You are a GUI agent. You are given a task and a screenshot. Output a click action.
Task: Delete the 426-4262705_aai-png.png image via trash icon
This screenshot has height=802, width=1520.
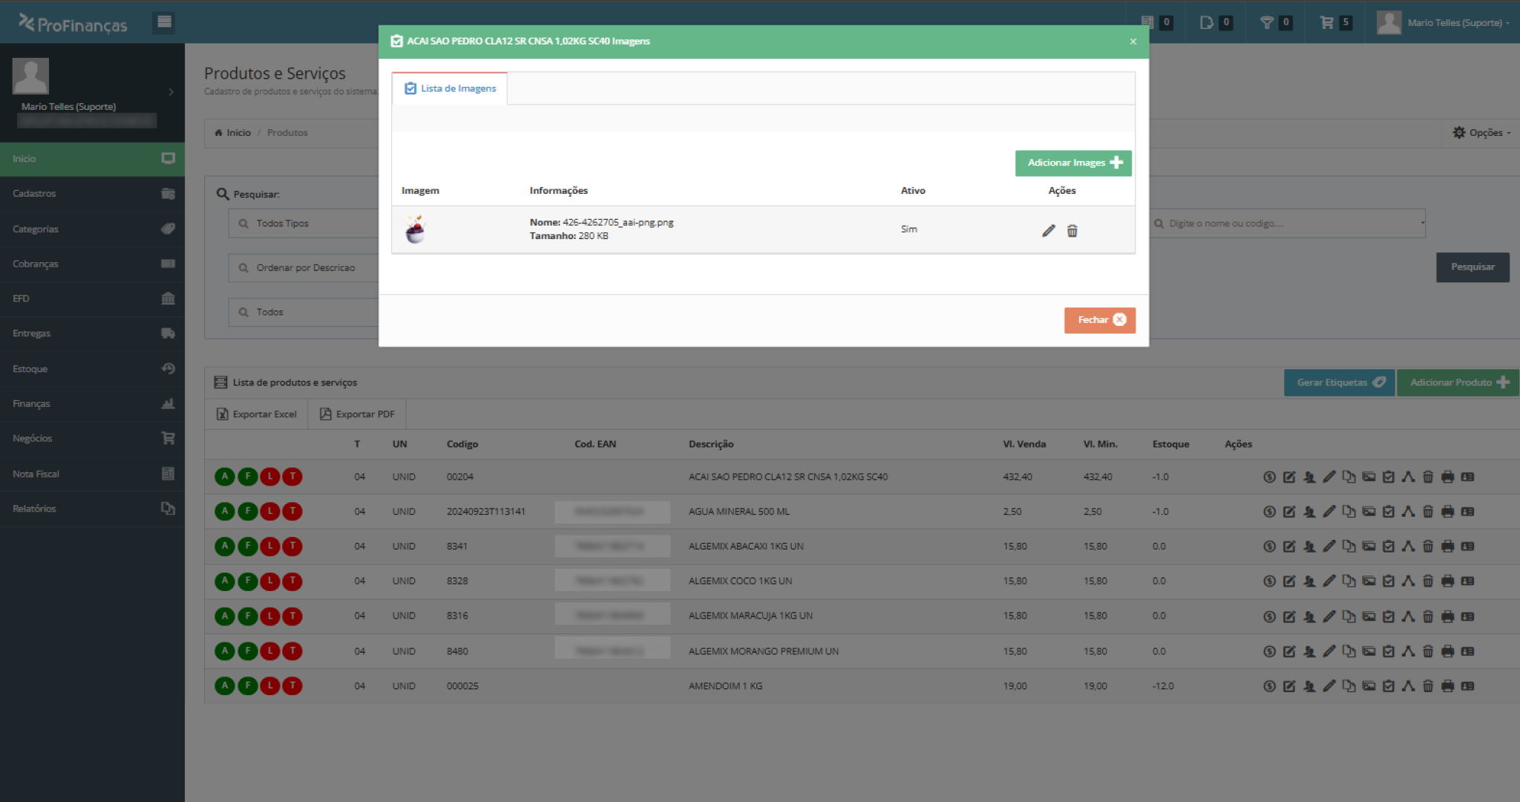point(1072,231)
